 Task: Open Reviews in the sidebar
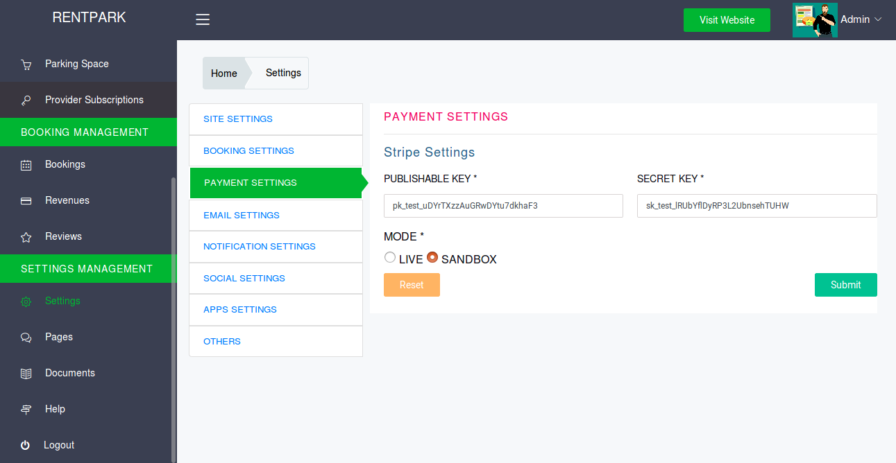pyautogui.click(x=88, y=236)
